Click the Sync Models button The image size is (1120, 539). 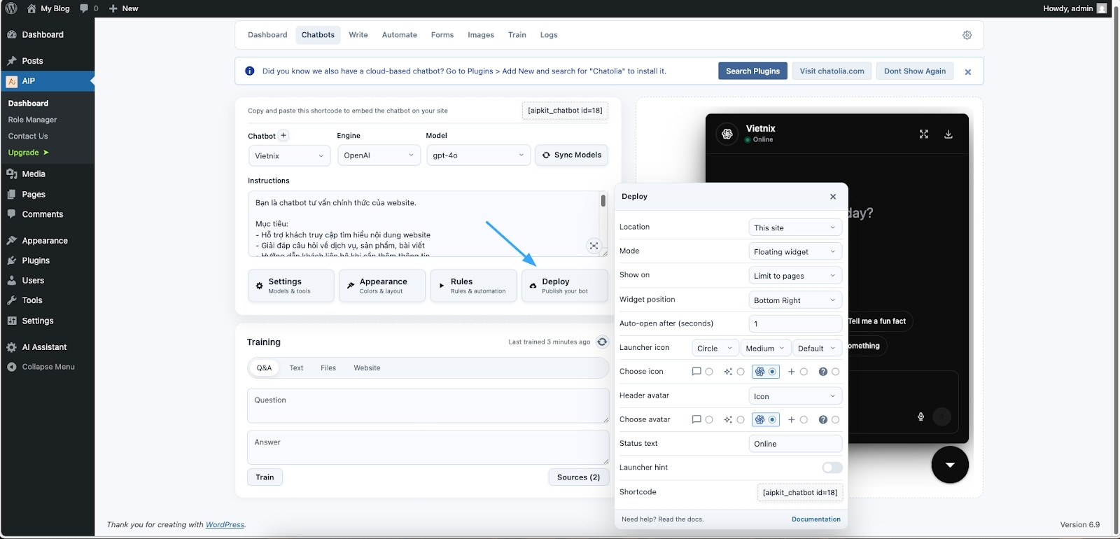[571, 155]
